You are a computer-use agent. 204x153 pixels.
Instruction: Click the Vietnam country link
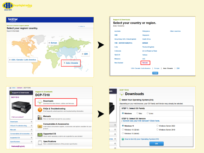tap(145, 62)
